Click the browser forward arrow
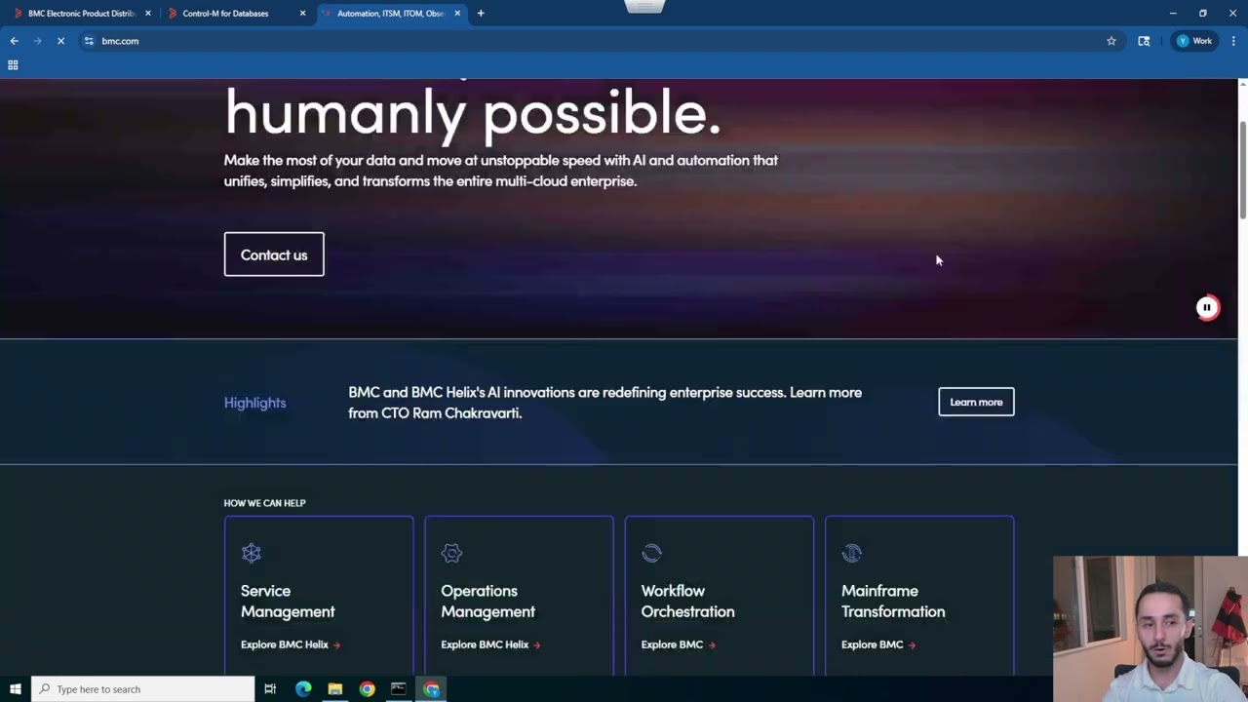The image size is (1248, 702). pos(37,41)
